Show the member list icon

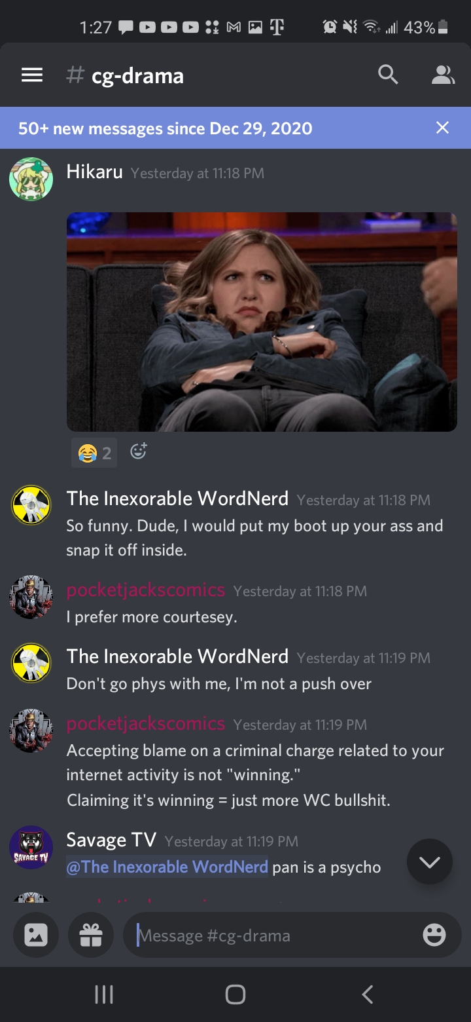(443, 75)
